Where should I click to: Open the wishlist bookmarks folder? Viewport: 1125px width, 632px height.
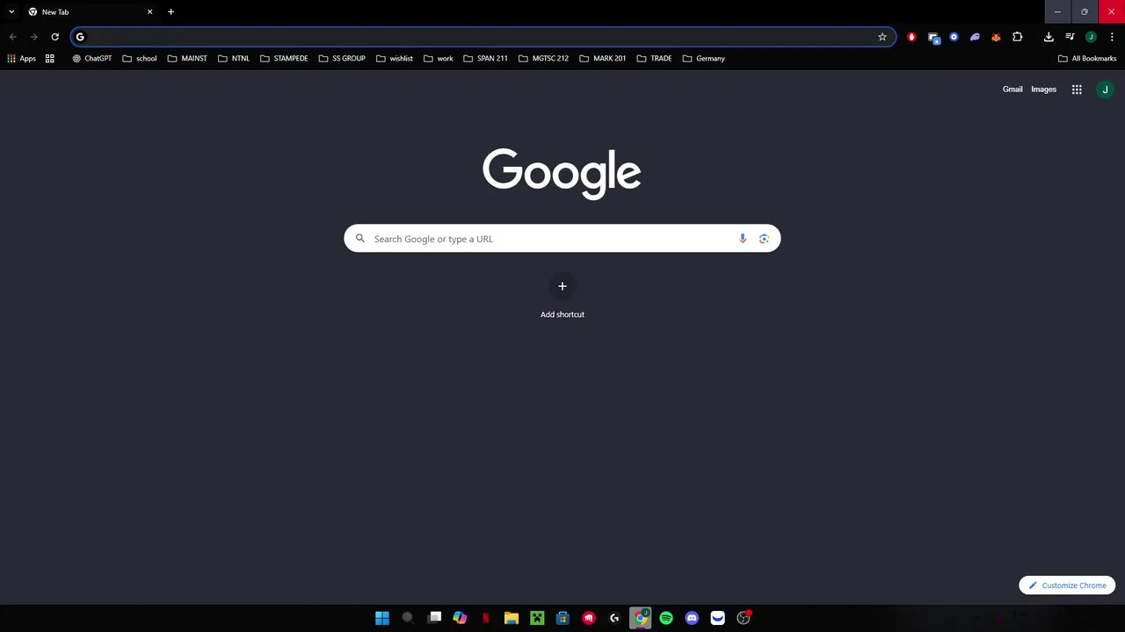click(395, 59)
